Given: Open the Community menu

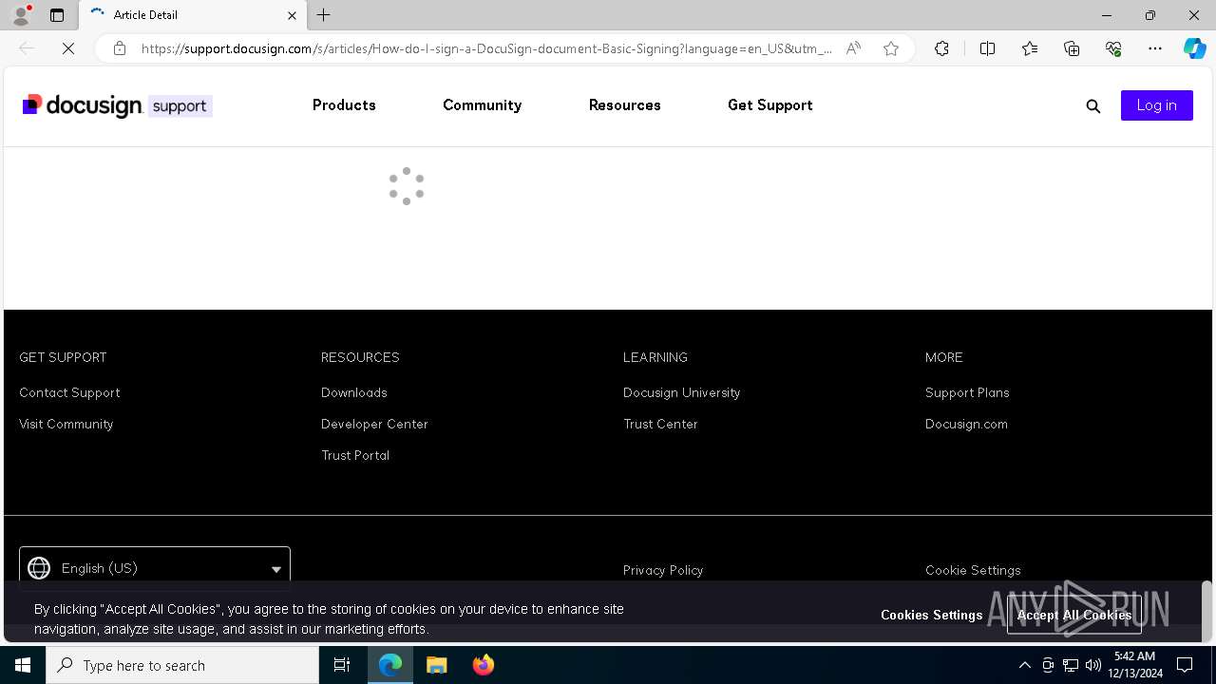Looking at the screenshot, I should coord(482,105).
